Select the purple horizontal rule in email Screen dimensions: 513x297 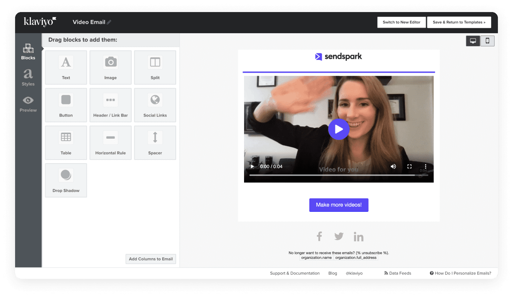click(339, 72)
